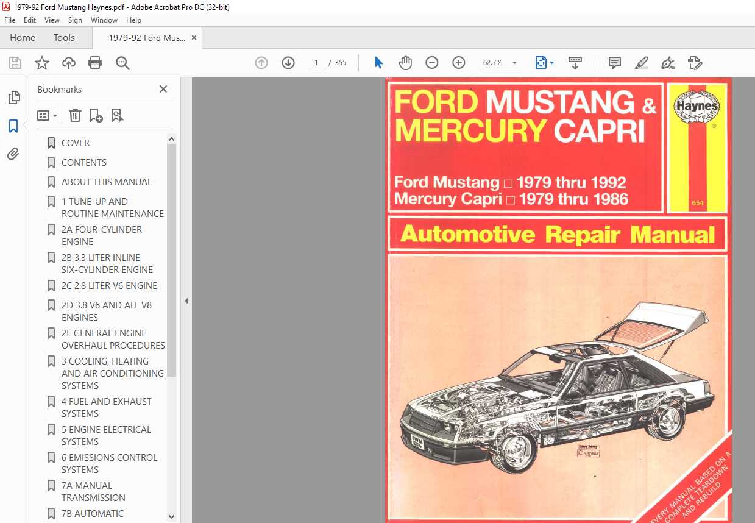The width and height of the screenshot is (755, 523).
Task: Open the CONTENTS bookmark
Action: coord(84,162)
